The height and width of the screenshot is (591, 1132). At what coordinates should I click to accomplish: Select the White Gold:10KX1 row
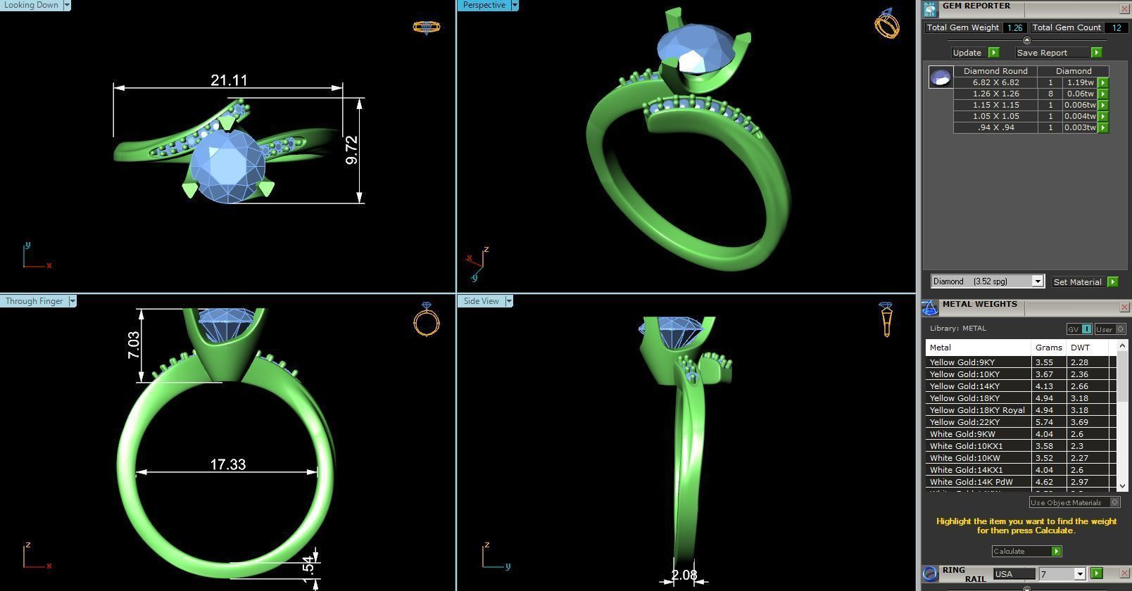pyautogui.click(x=1021, y=446)
